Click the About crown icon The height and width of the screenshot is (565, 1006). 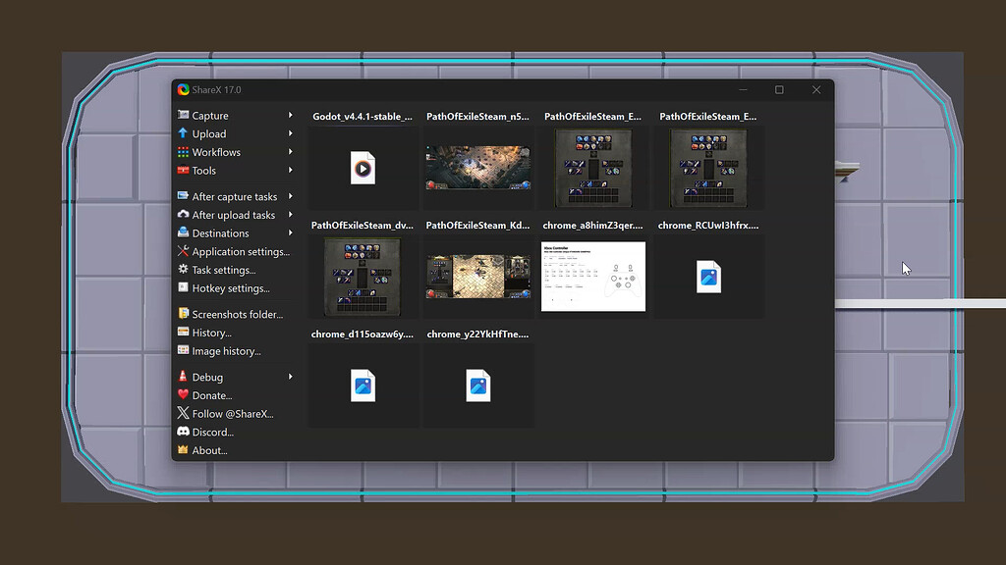point(183,449)
